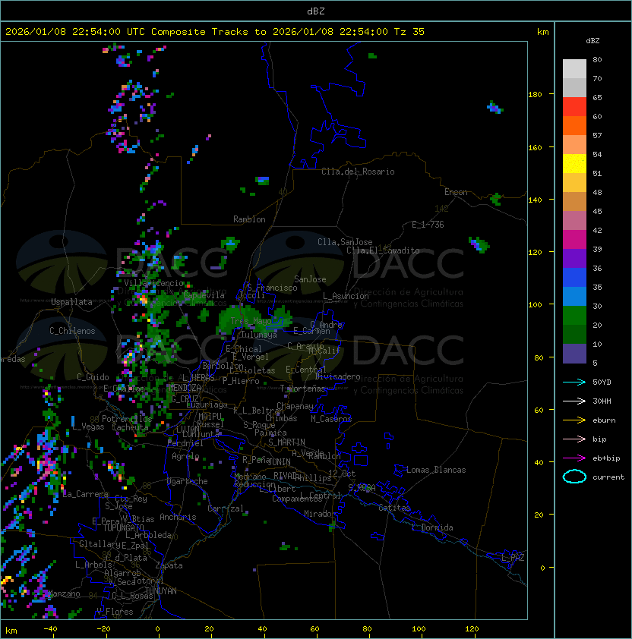Click the white 30HM arrow in legend
The width and height of the screenshot is (632, 639).
click(574, 401)
